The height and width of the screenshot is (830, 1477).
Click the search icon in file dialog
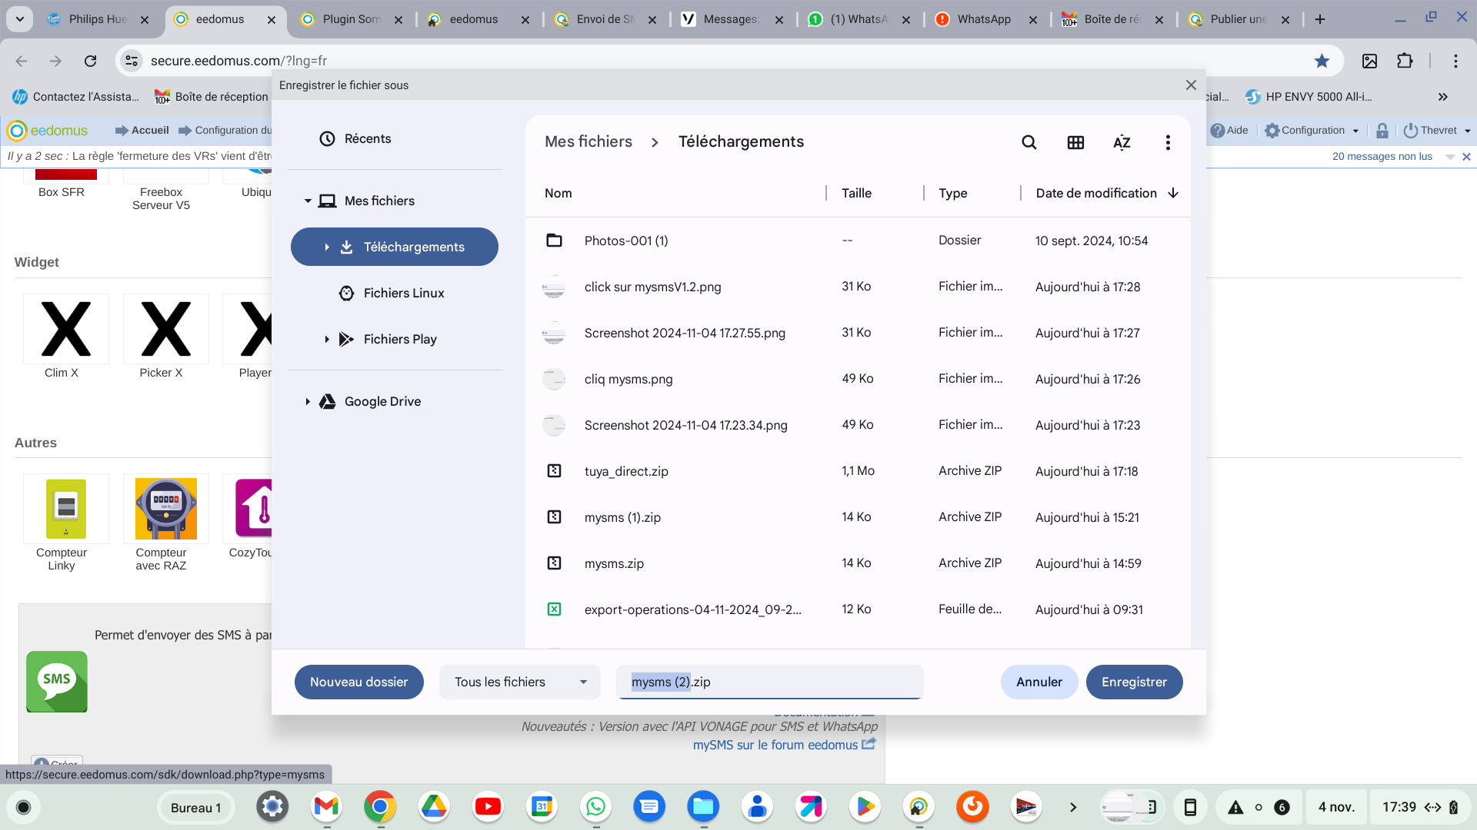(1029, 142)
